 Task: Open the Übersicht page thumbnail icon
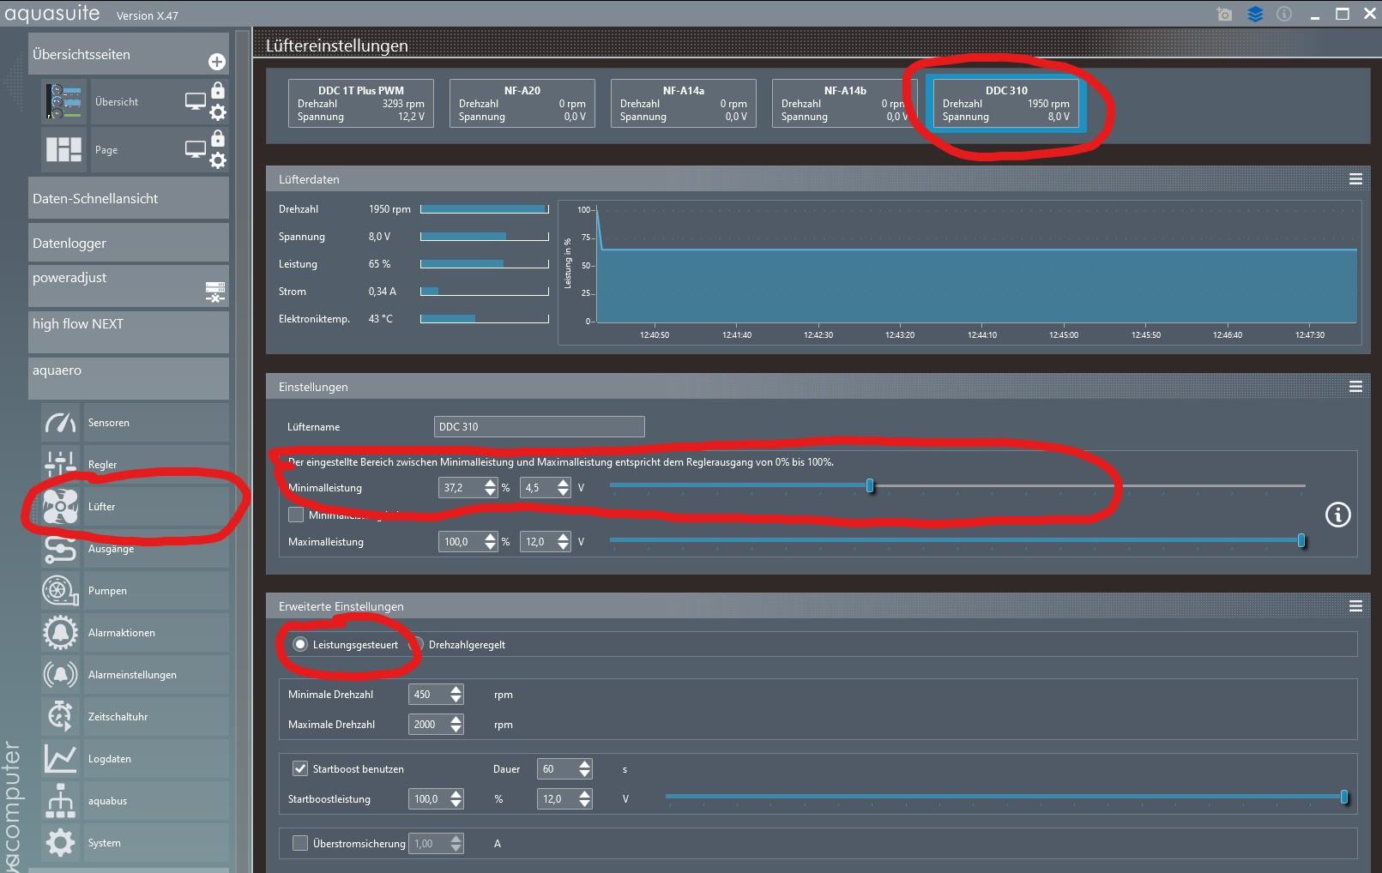[64, 102]
